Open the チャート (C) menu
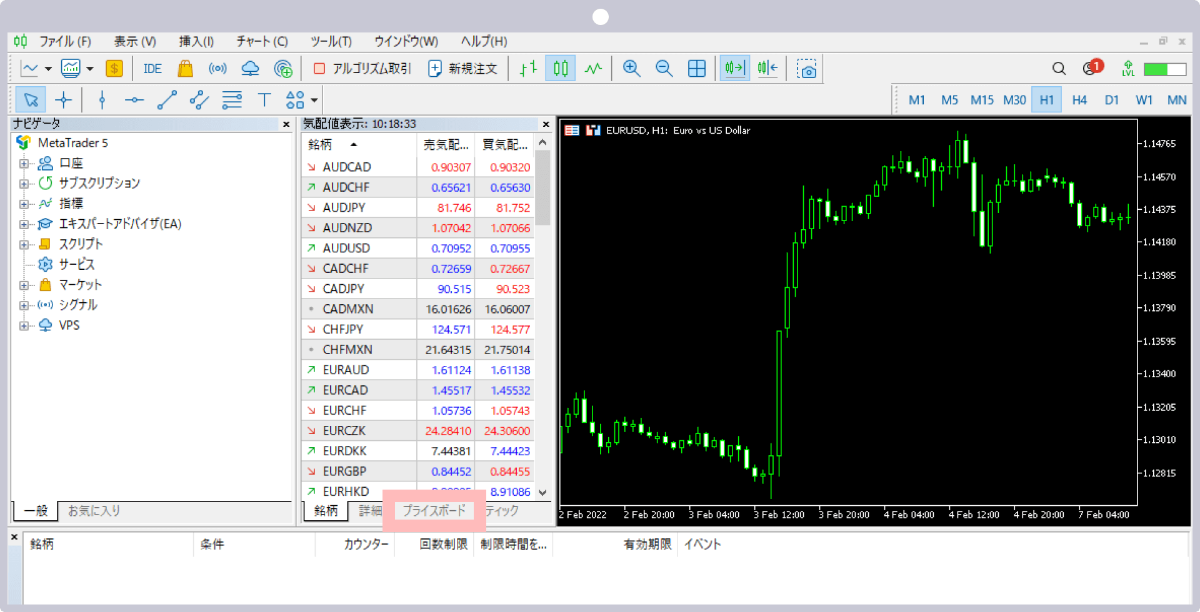Viewport: 1200px width, 612px height. [x=262, y=41]
